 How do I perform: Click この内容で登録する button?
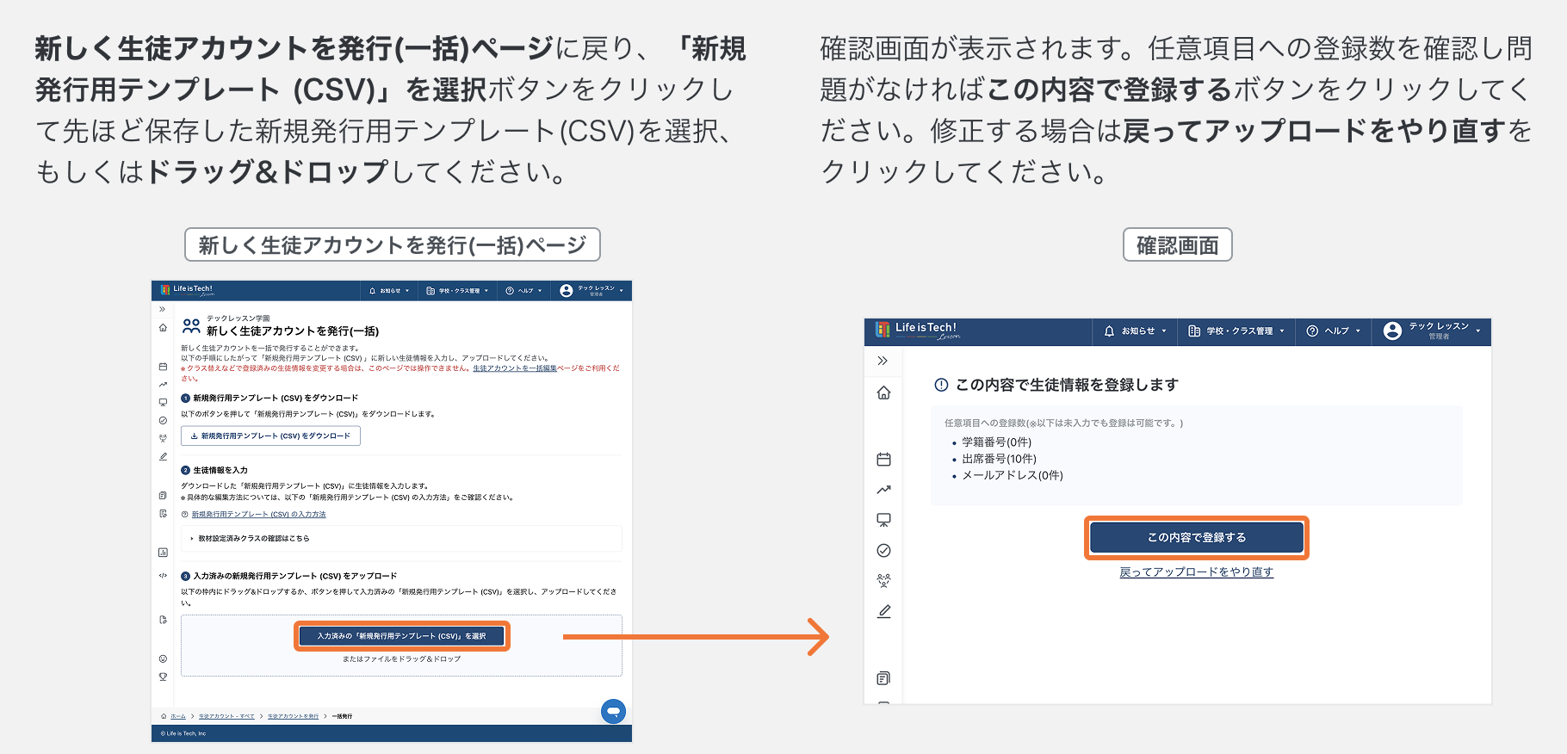[x=1197, y=537]
